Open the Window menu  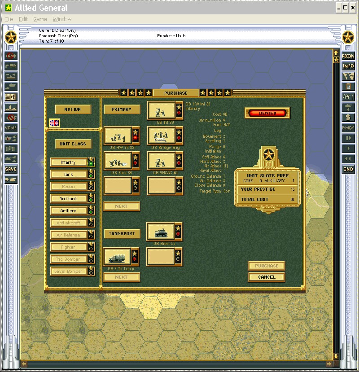tap(62, 19)
